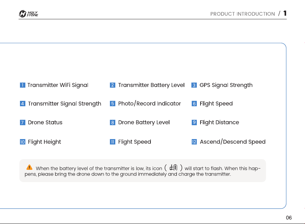Click the blue number 8 badge
Image resolution: width=305 pixels, height=224 pixels.
(112, 122)
